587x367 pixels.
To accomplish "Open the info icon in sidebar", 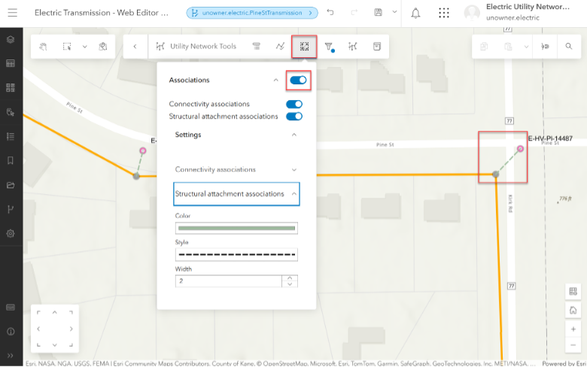I will [x=11, y=332].
